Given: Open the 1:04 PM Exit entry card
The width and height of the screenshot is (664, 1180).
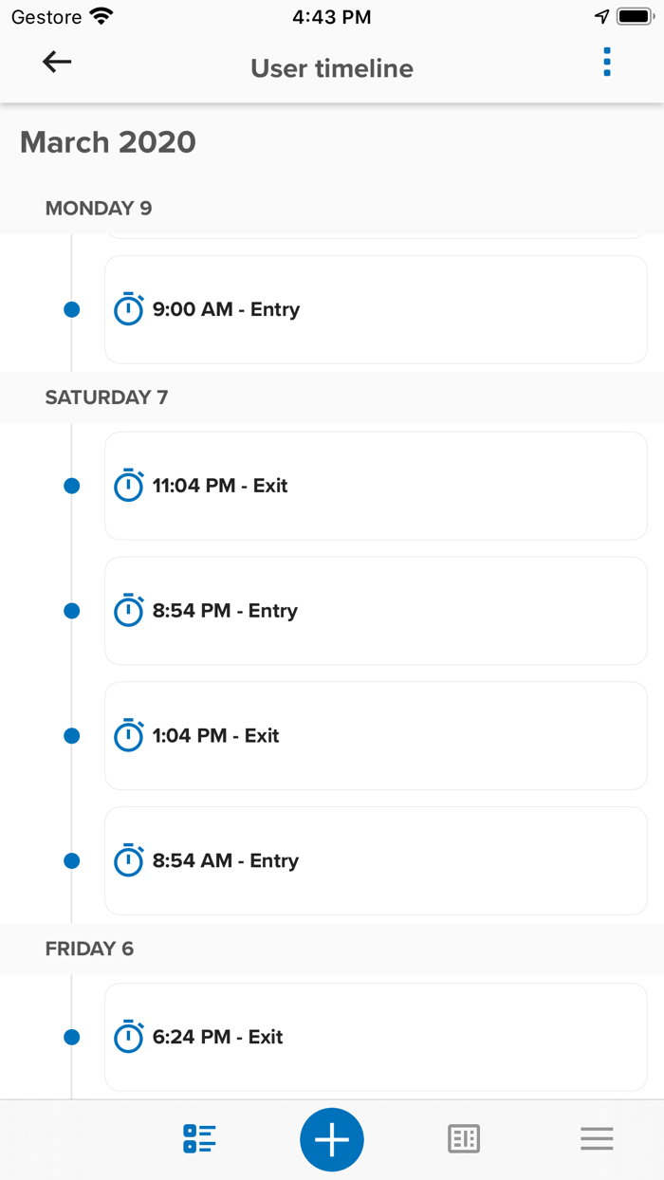Looking at the screenshot, I should tap(376, 735).
